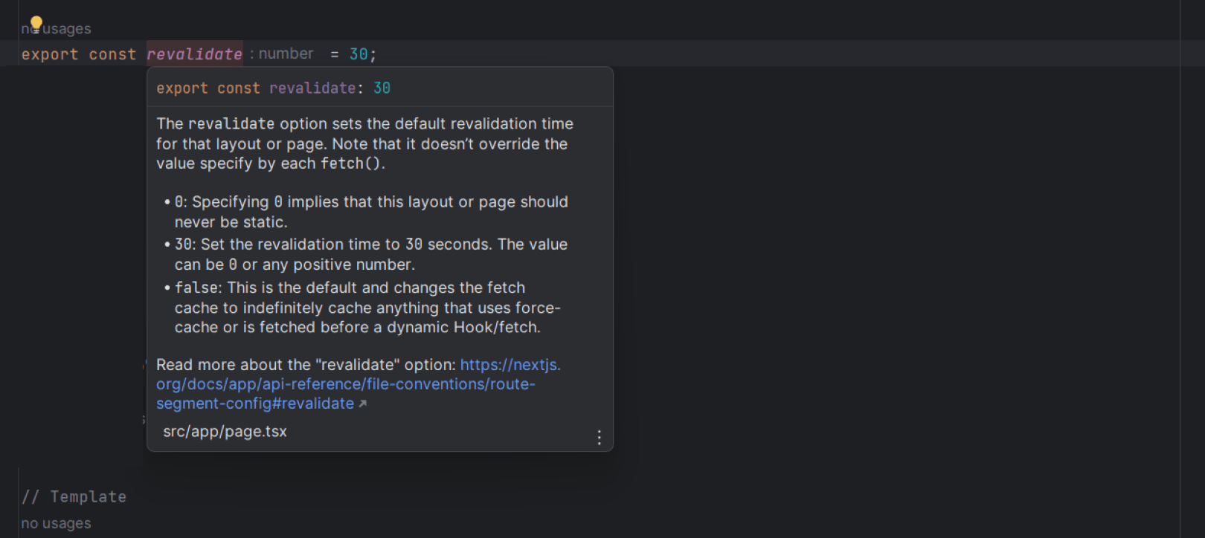Viewport: 1205px width, 538px height.
Task: Click the "no usages" hint below the Template comment
Action: (56, 523)
